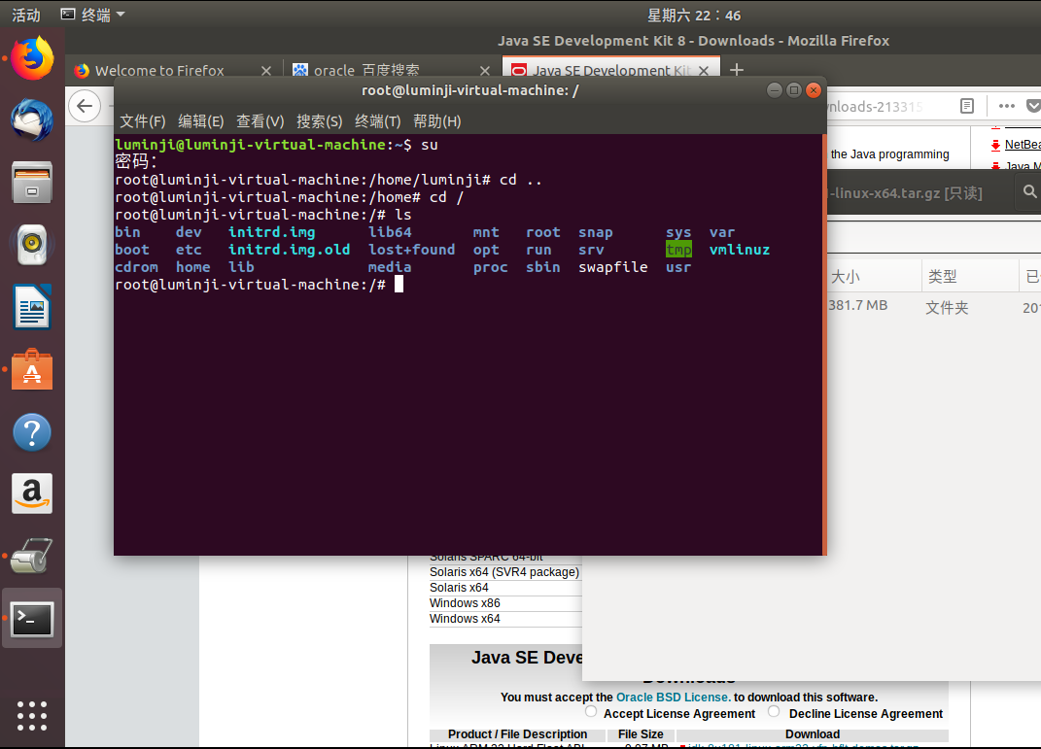Follow the Oracle BSD License link

(674, 698)
